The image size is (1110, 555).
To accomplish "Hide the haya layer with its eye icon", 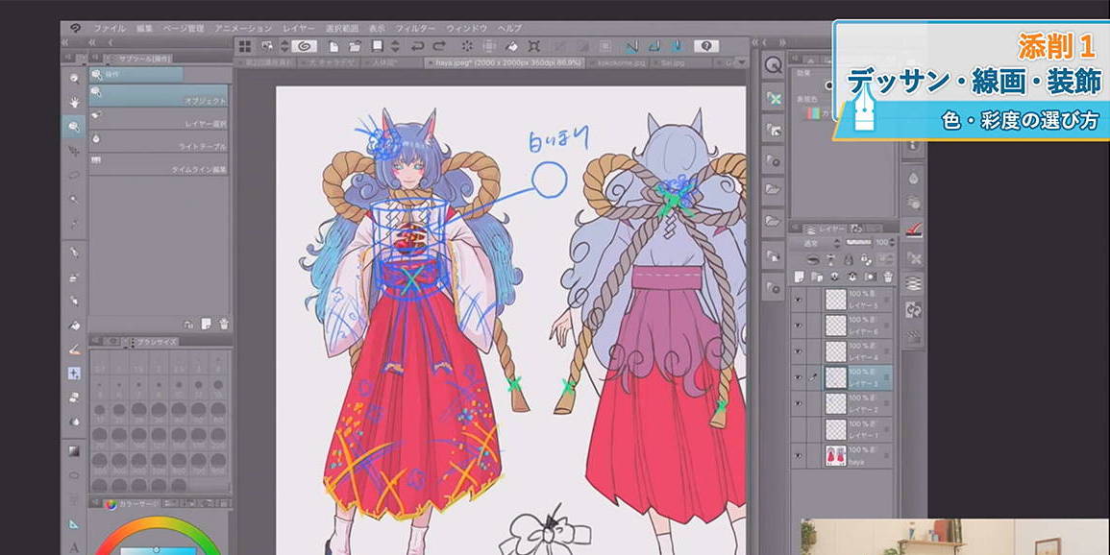I will coord(799,456).
